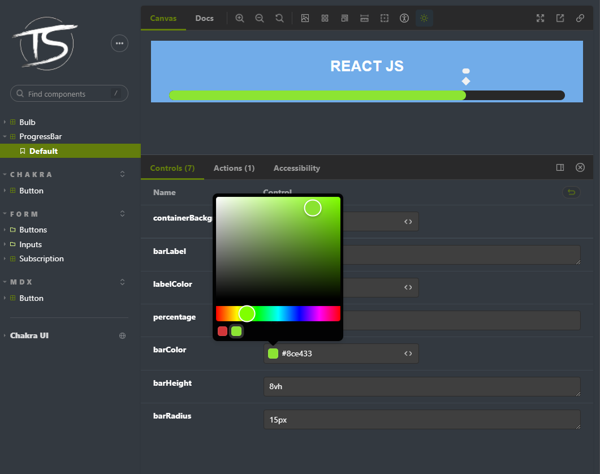
Task: Focus the Find components search box
Action: coord(69,93)
